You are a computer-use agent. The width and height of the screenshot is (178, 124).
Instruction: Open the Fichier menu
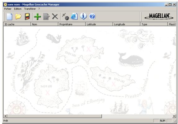point(8,9)
